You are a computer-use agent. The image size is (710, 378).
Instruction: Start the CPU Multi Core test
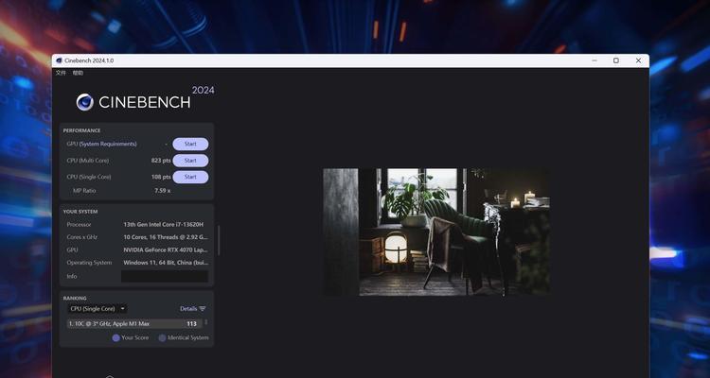(190, 161)
